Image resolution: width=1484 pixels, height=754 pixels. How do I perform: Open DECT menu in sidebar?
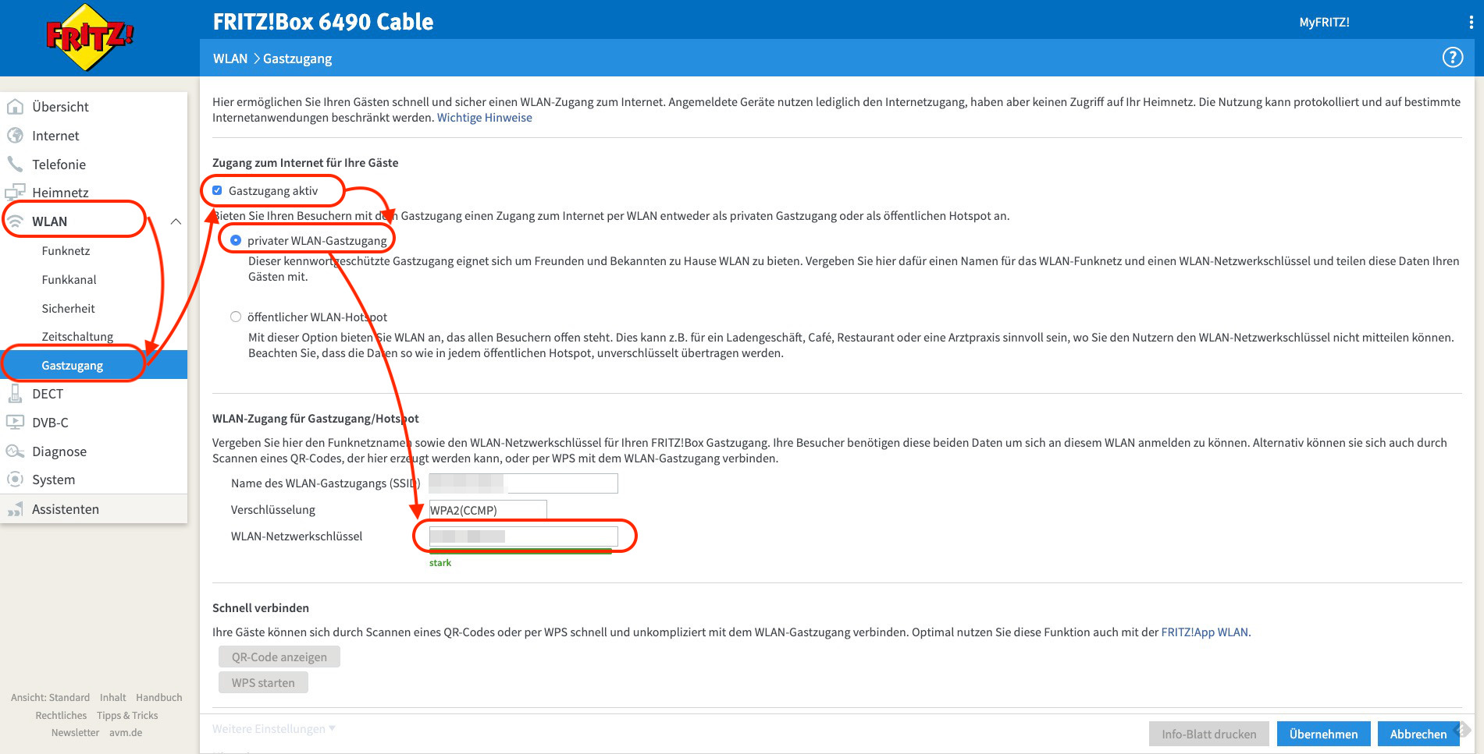pos(48,394)
